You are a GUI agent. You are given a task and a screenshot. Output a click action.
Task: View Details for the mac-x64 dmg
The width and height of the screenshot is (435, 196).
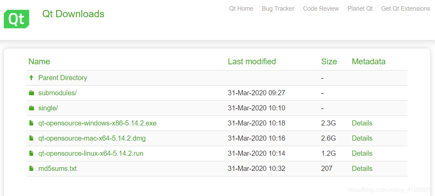pos(362,138)
